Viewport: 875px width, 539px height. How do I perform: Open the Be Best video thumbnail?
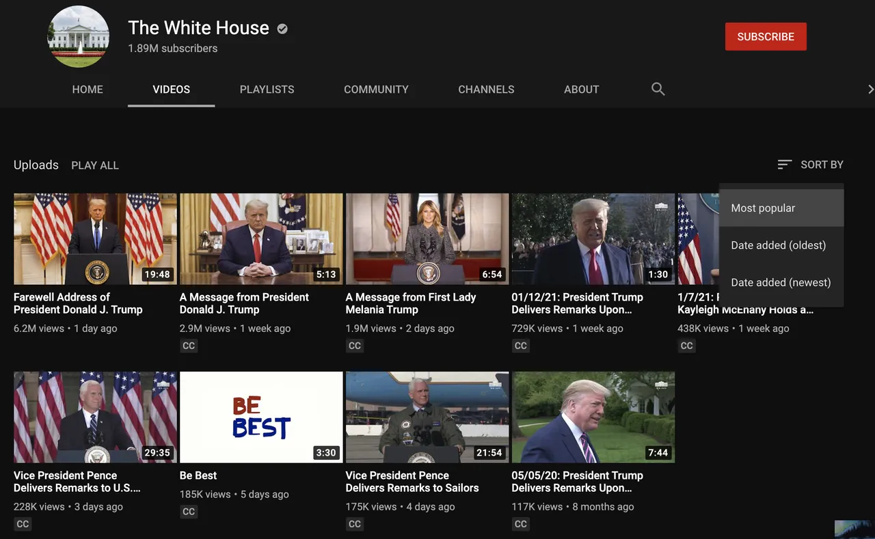tap(261, 417)
